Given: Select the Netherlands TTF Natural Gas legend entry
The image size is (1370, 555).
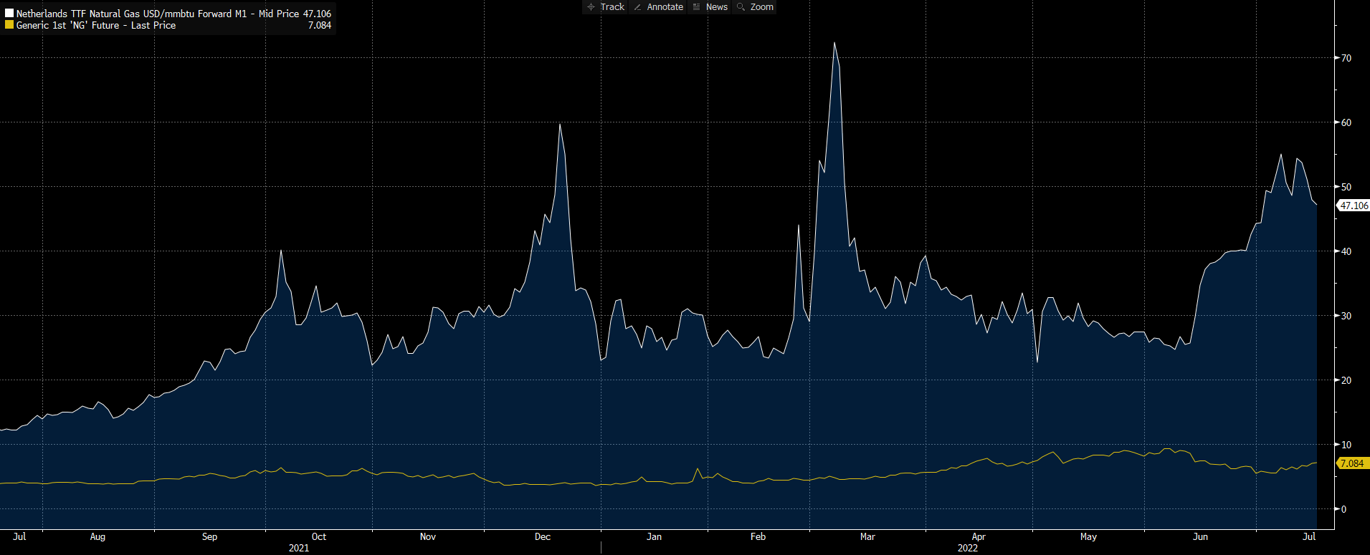Looking at the screenshot, I should [158, 14].
